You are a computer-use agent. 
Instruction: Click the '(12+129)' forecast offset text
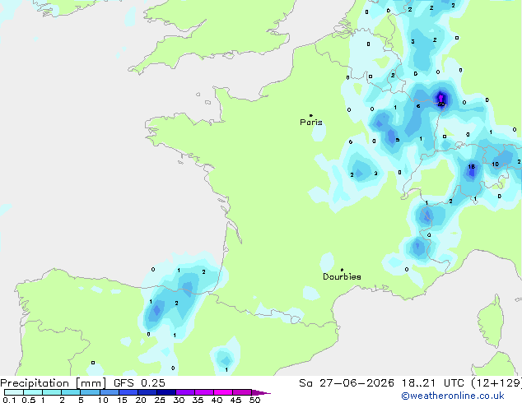point(496,383)
